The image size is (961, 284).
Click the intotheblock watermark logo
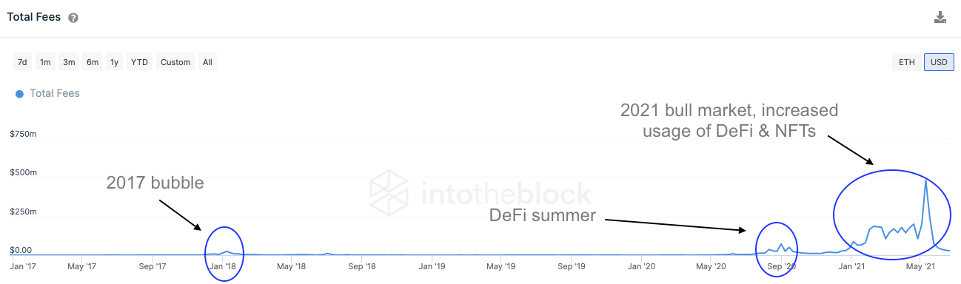point(480,195)
